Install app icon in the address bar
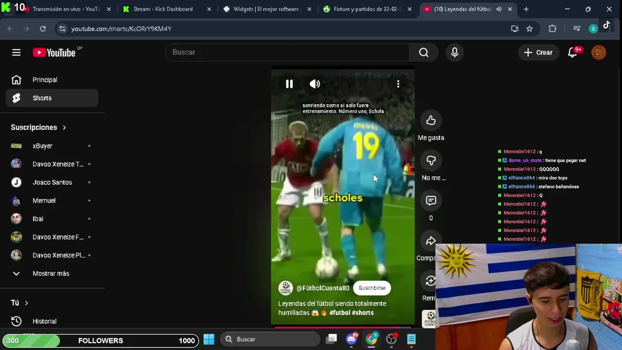This screenshot has height=350, width=622. click(515, 29)
